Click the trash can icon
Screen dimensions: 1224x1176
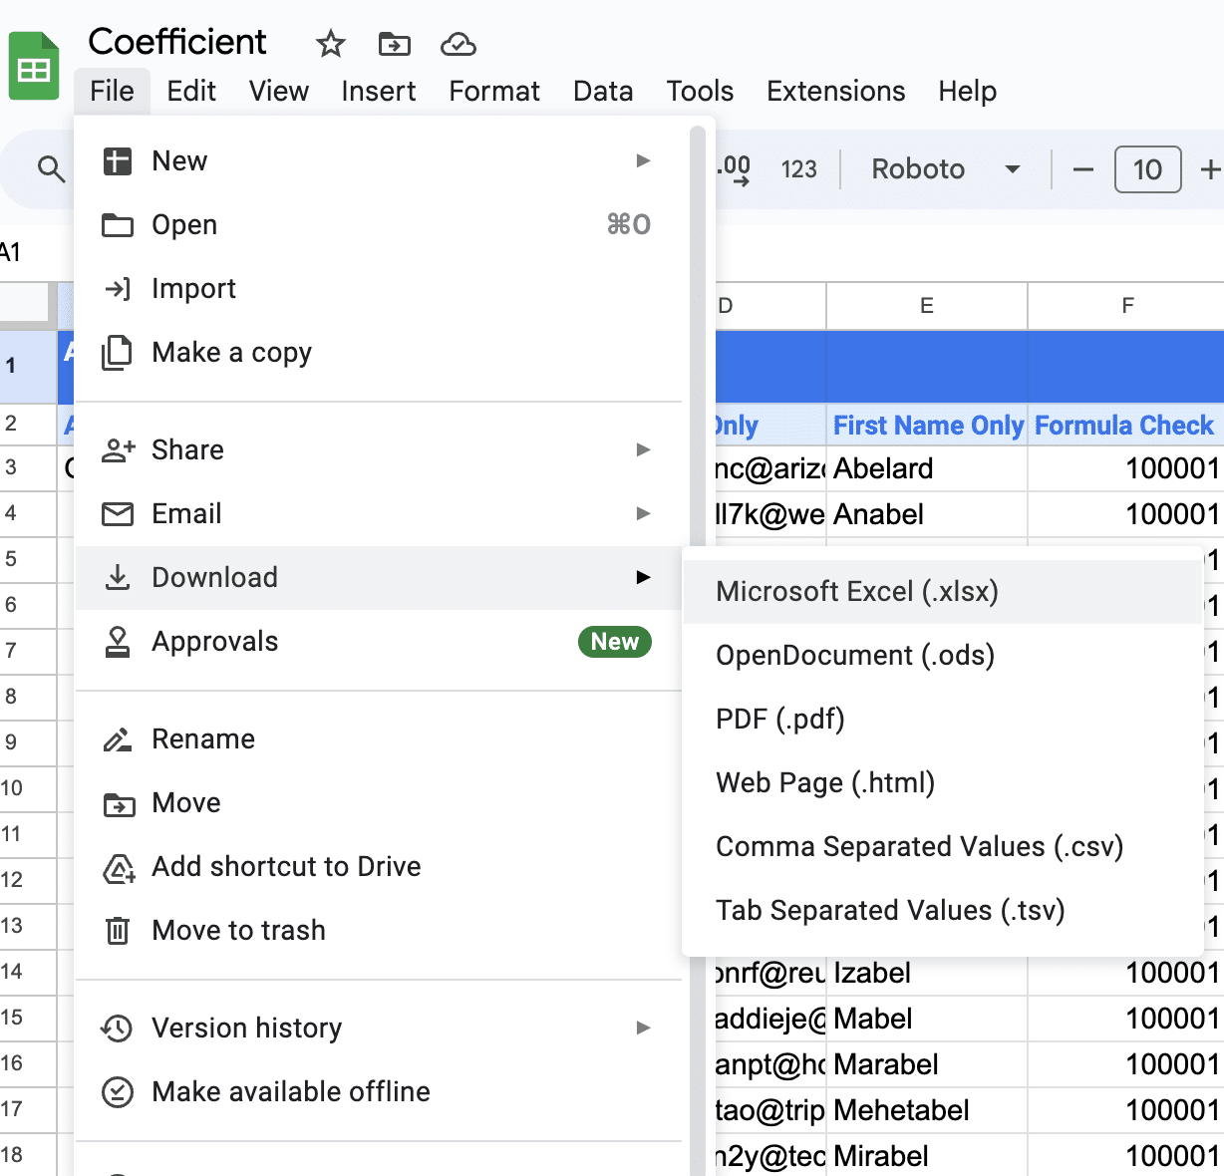pyautogui.click(x=118, y=931)
